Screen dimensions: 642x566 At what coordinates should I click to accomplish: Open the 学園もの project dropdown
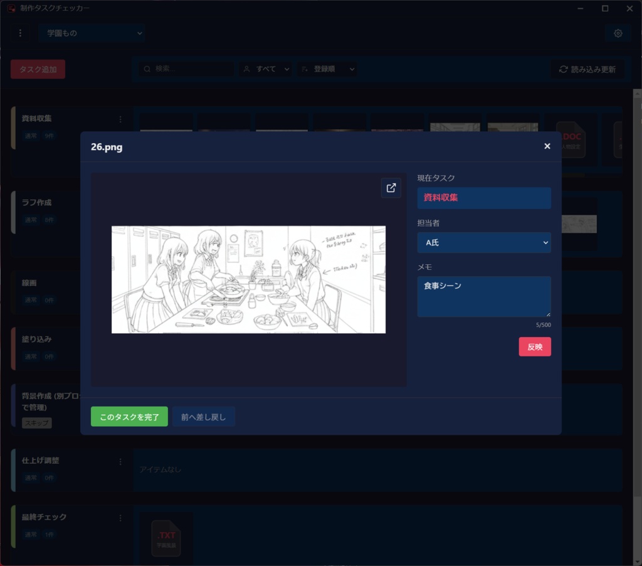pos(92,33)
